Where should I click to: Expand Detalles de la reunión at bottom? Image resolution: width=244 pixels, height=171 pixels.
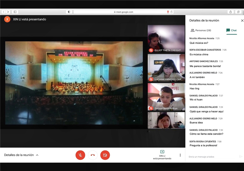click(x=21, y=155)
